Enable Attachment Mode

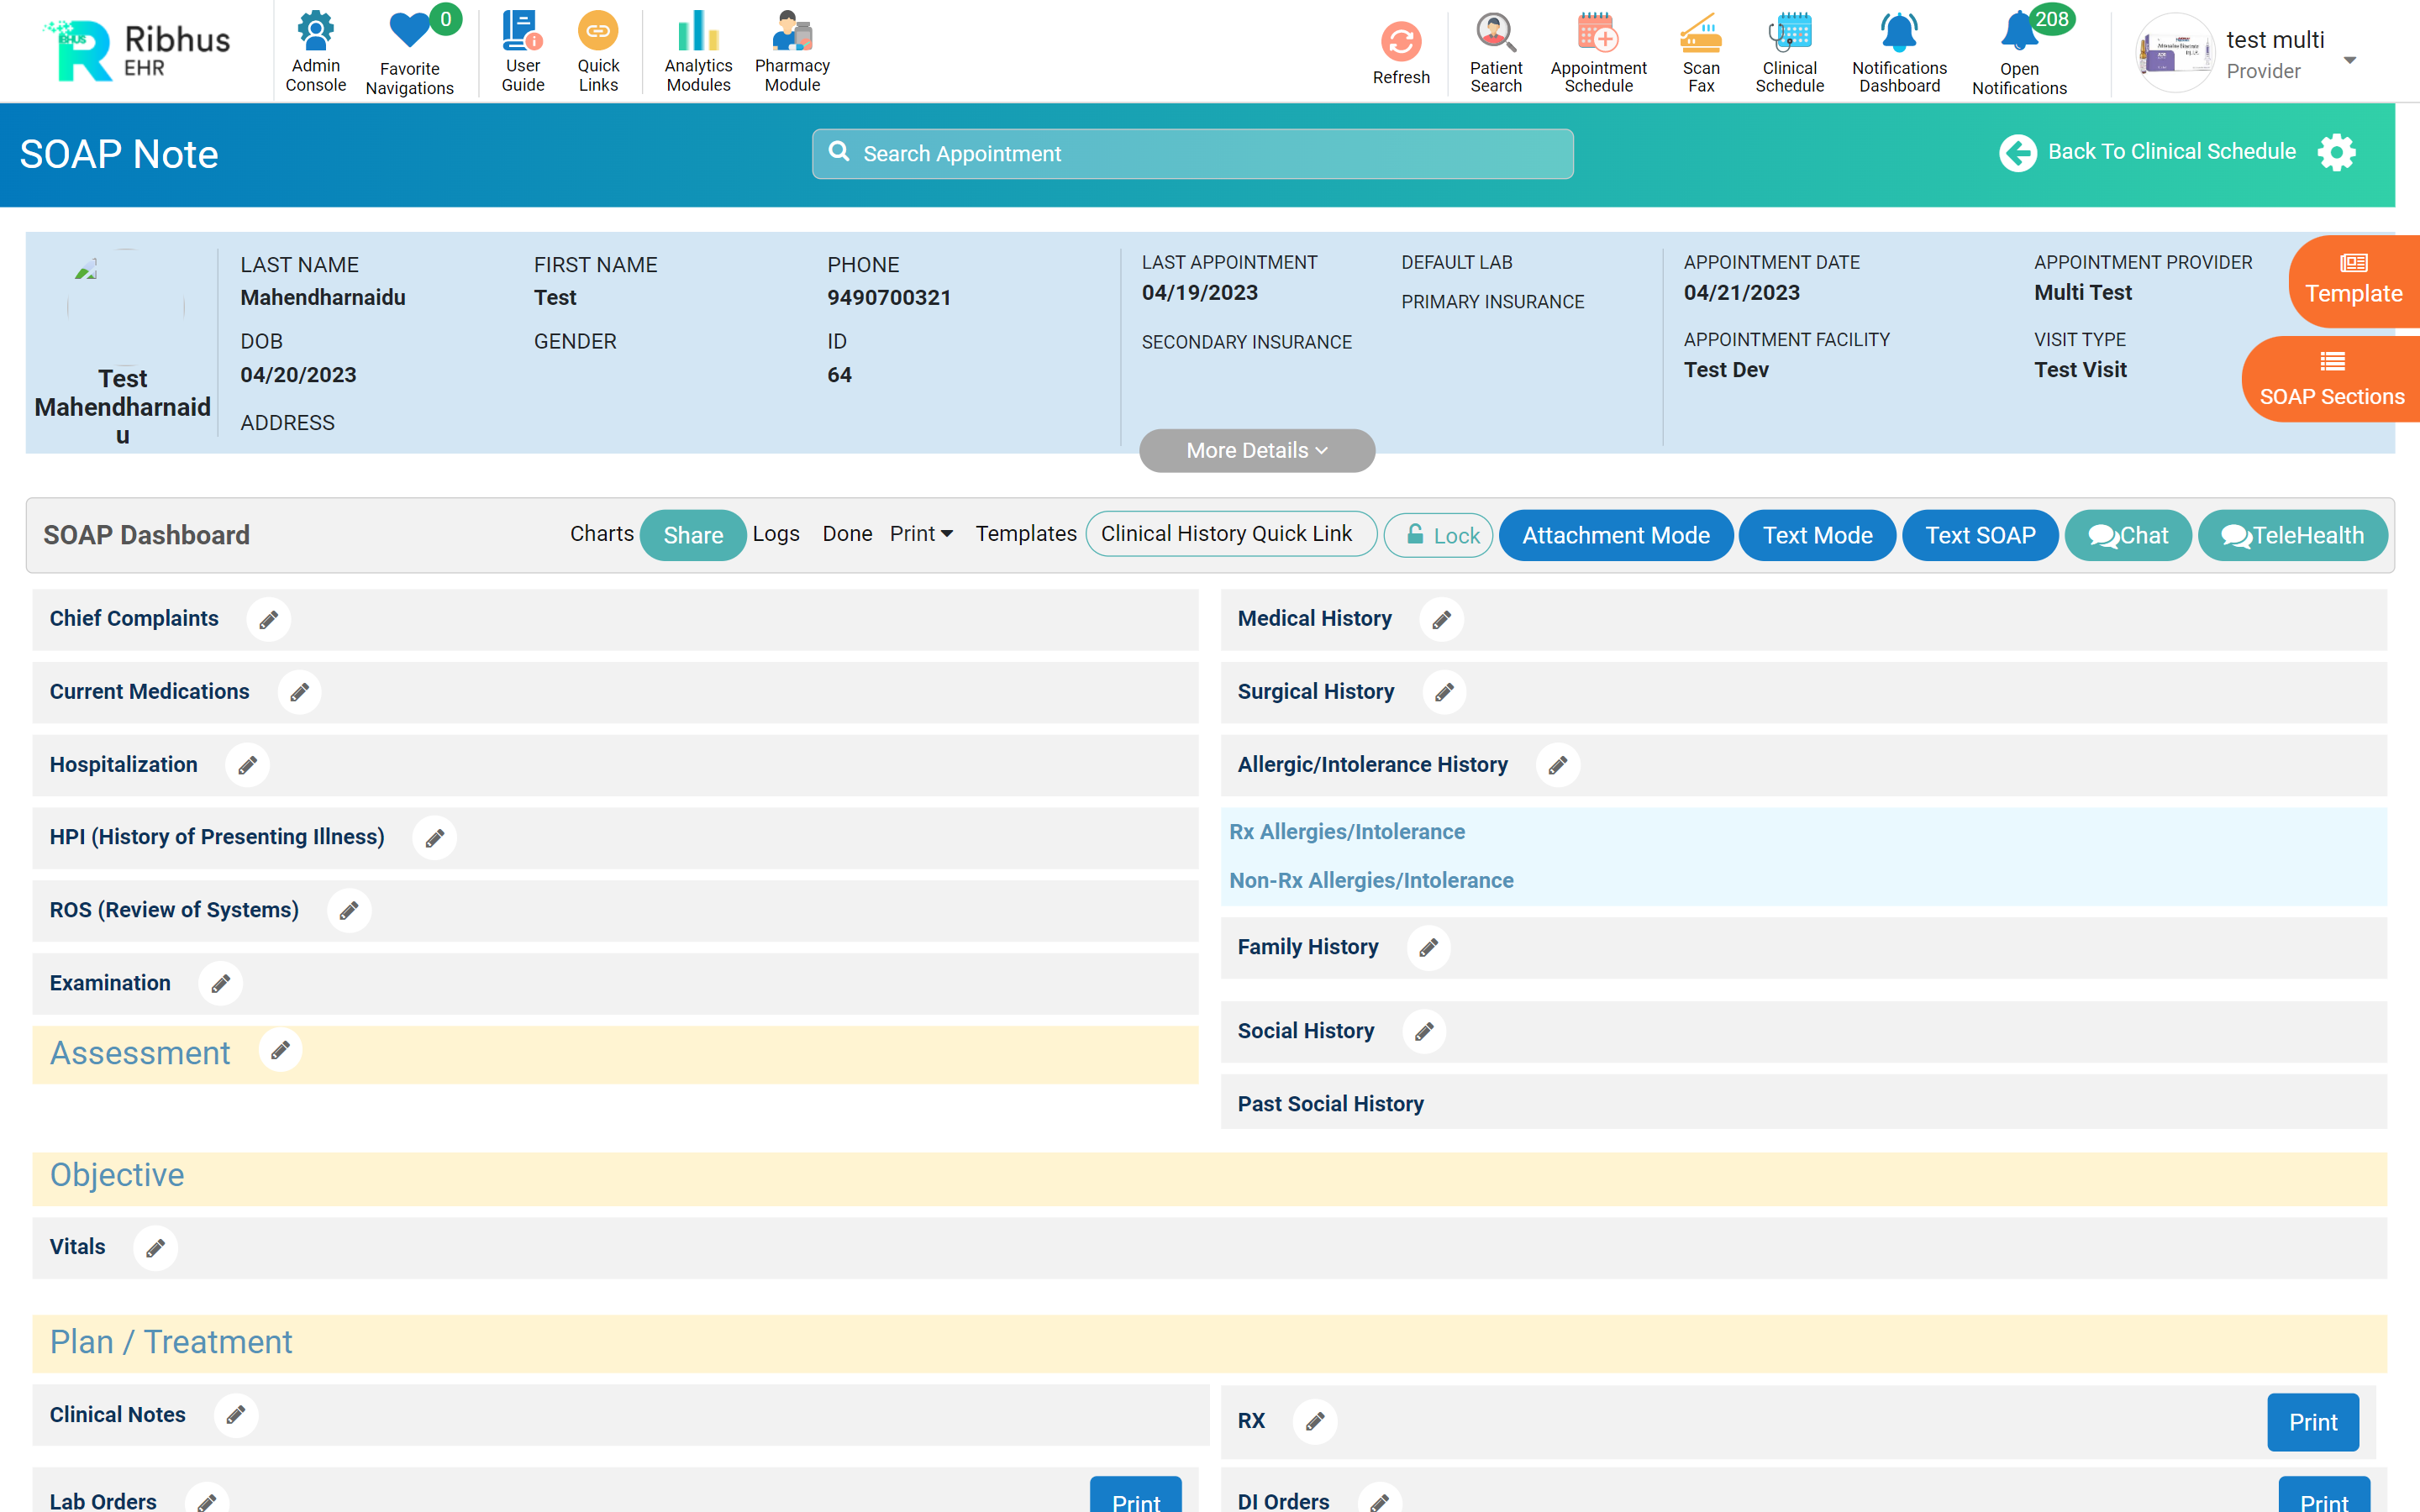point(1615,535)
